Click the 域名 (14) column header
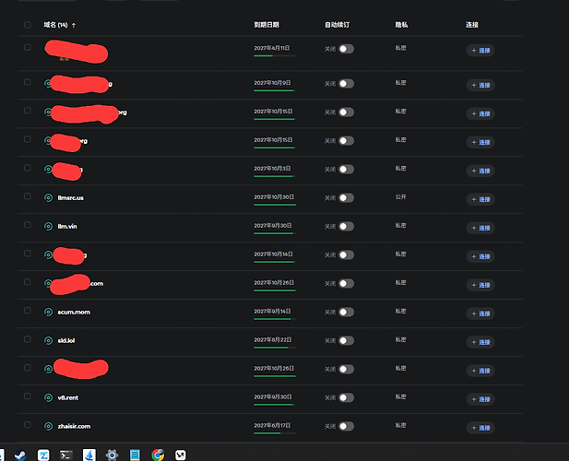The height and width of the screenshot is (461, 569). [x=55, y=25]
